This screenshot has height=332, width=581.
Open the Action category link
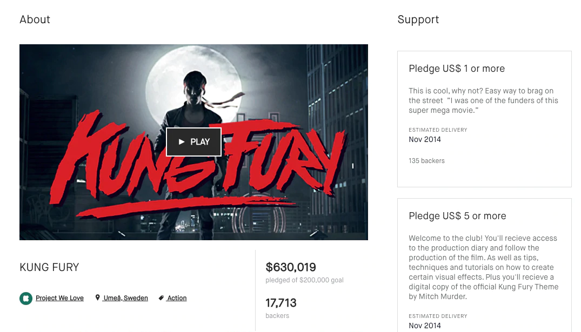177,298
